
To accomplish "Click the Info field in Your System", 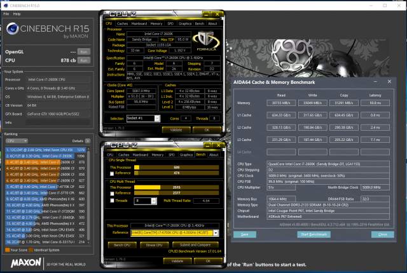I will pyautogui.click(x=58, y=123).
